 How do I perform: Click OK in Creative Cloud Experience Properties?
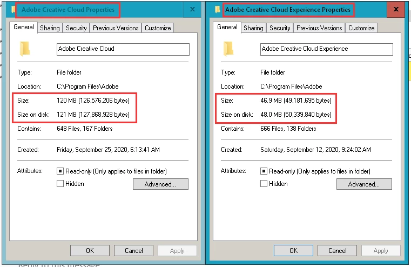294,251
